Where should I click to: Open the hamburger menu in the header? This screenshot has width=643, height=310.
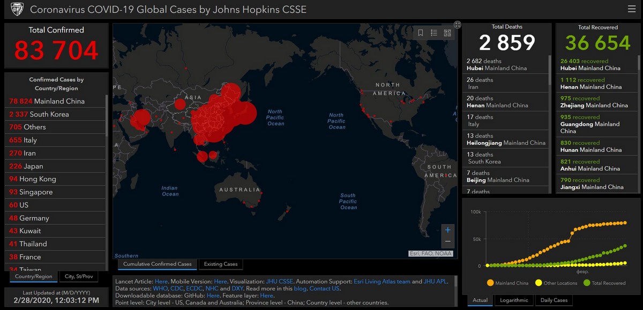632,9
